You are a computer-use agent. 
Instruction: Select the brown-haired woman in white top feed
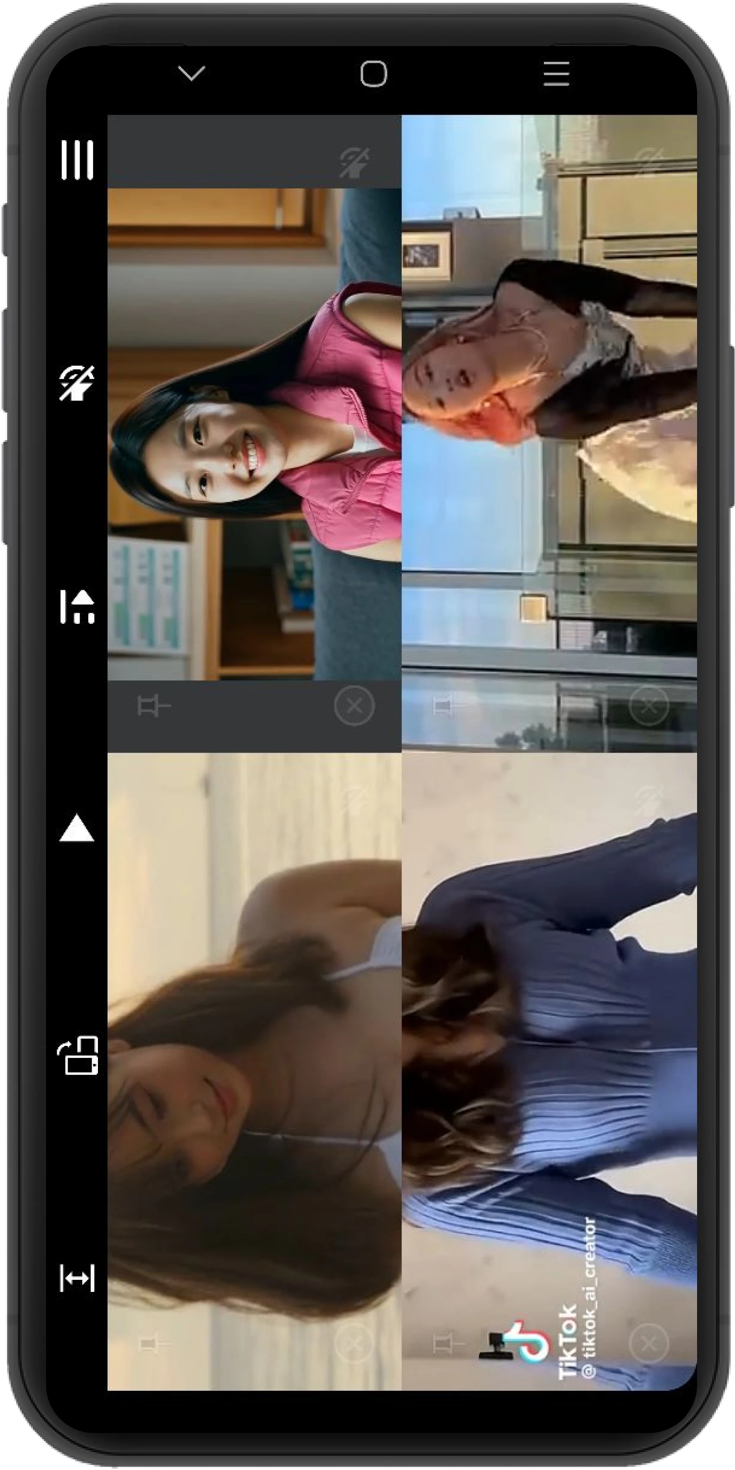tap(254, 1071)
